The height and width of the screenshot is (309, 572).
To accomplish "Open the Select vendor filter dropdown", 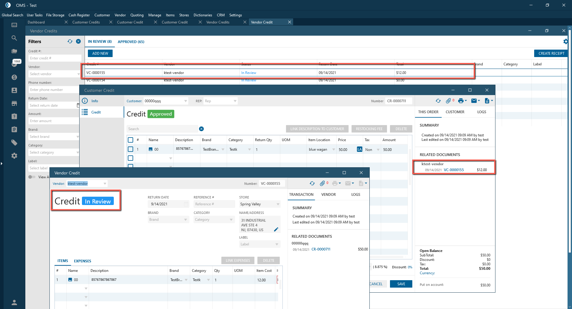I will [x=78, y=74].
